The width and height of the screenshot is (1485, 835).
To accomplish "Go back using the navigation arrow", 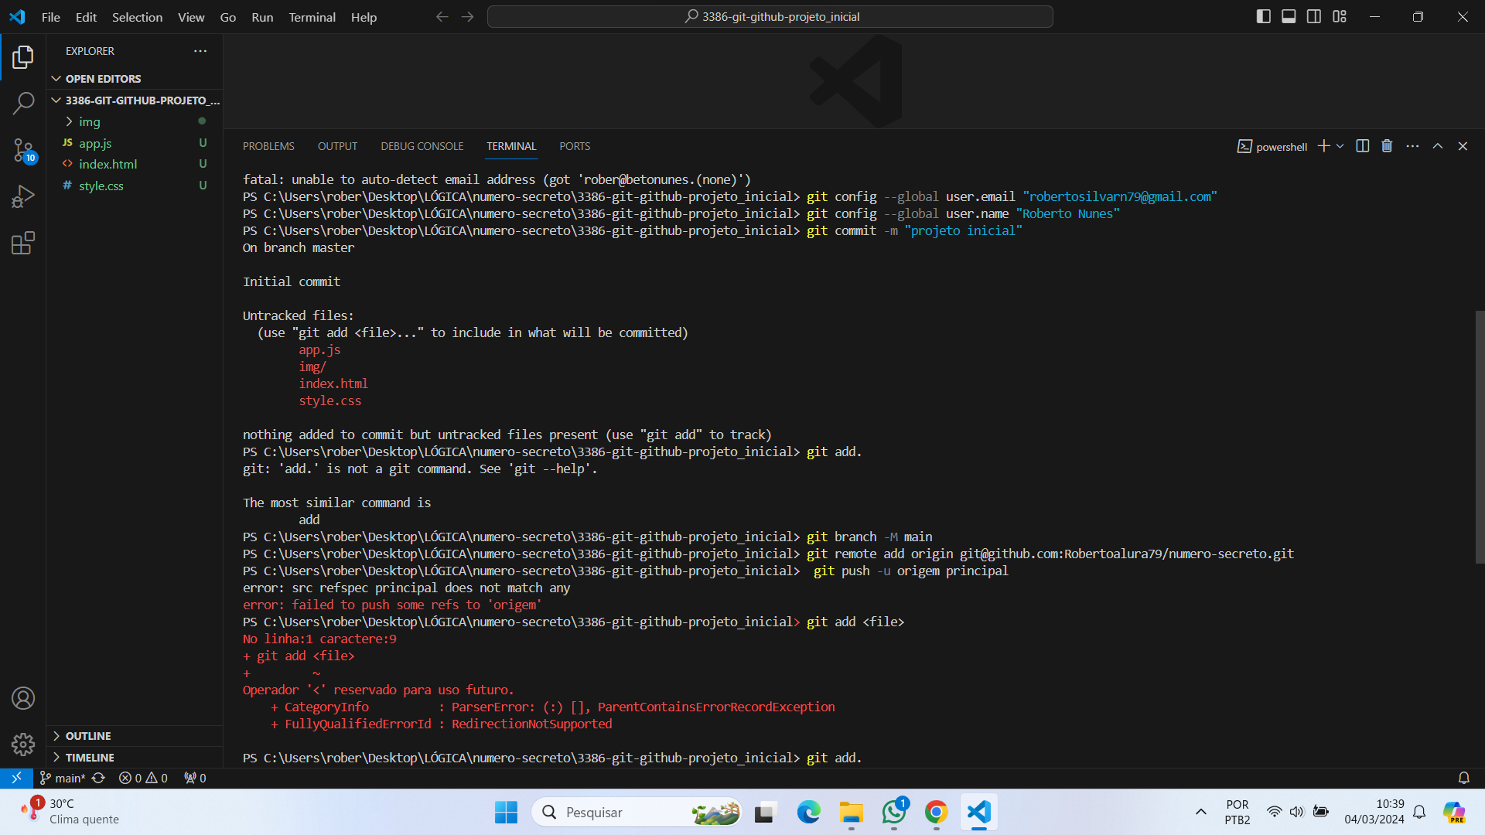I will [442, 16].
